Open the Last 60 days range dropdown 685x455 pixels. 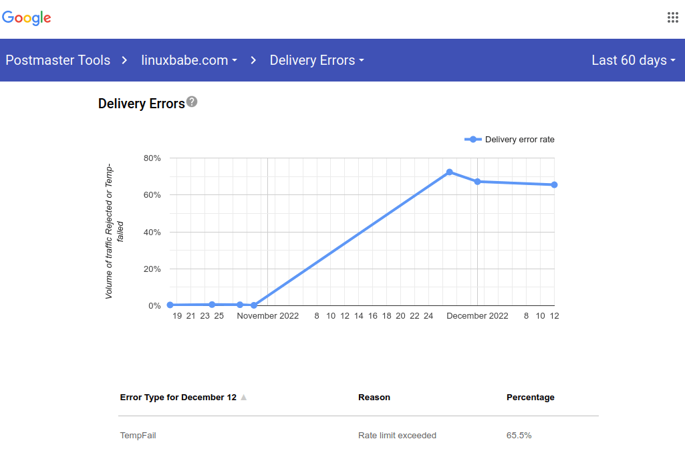coord(634,60)
